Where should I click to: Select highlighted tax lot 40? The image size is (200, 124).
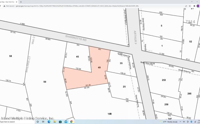(x=99, y=68)
